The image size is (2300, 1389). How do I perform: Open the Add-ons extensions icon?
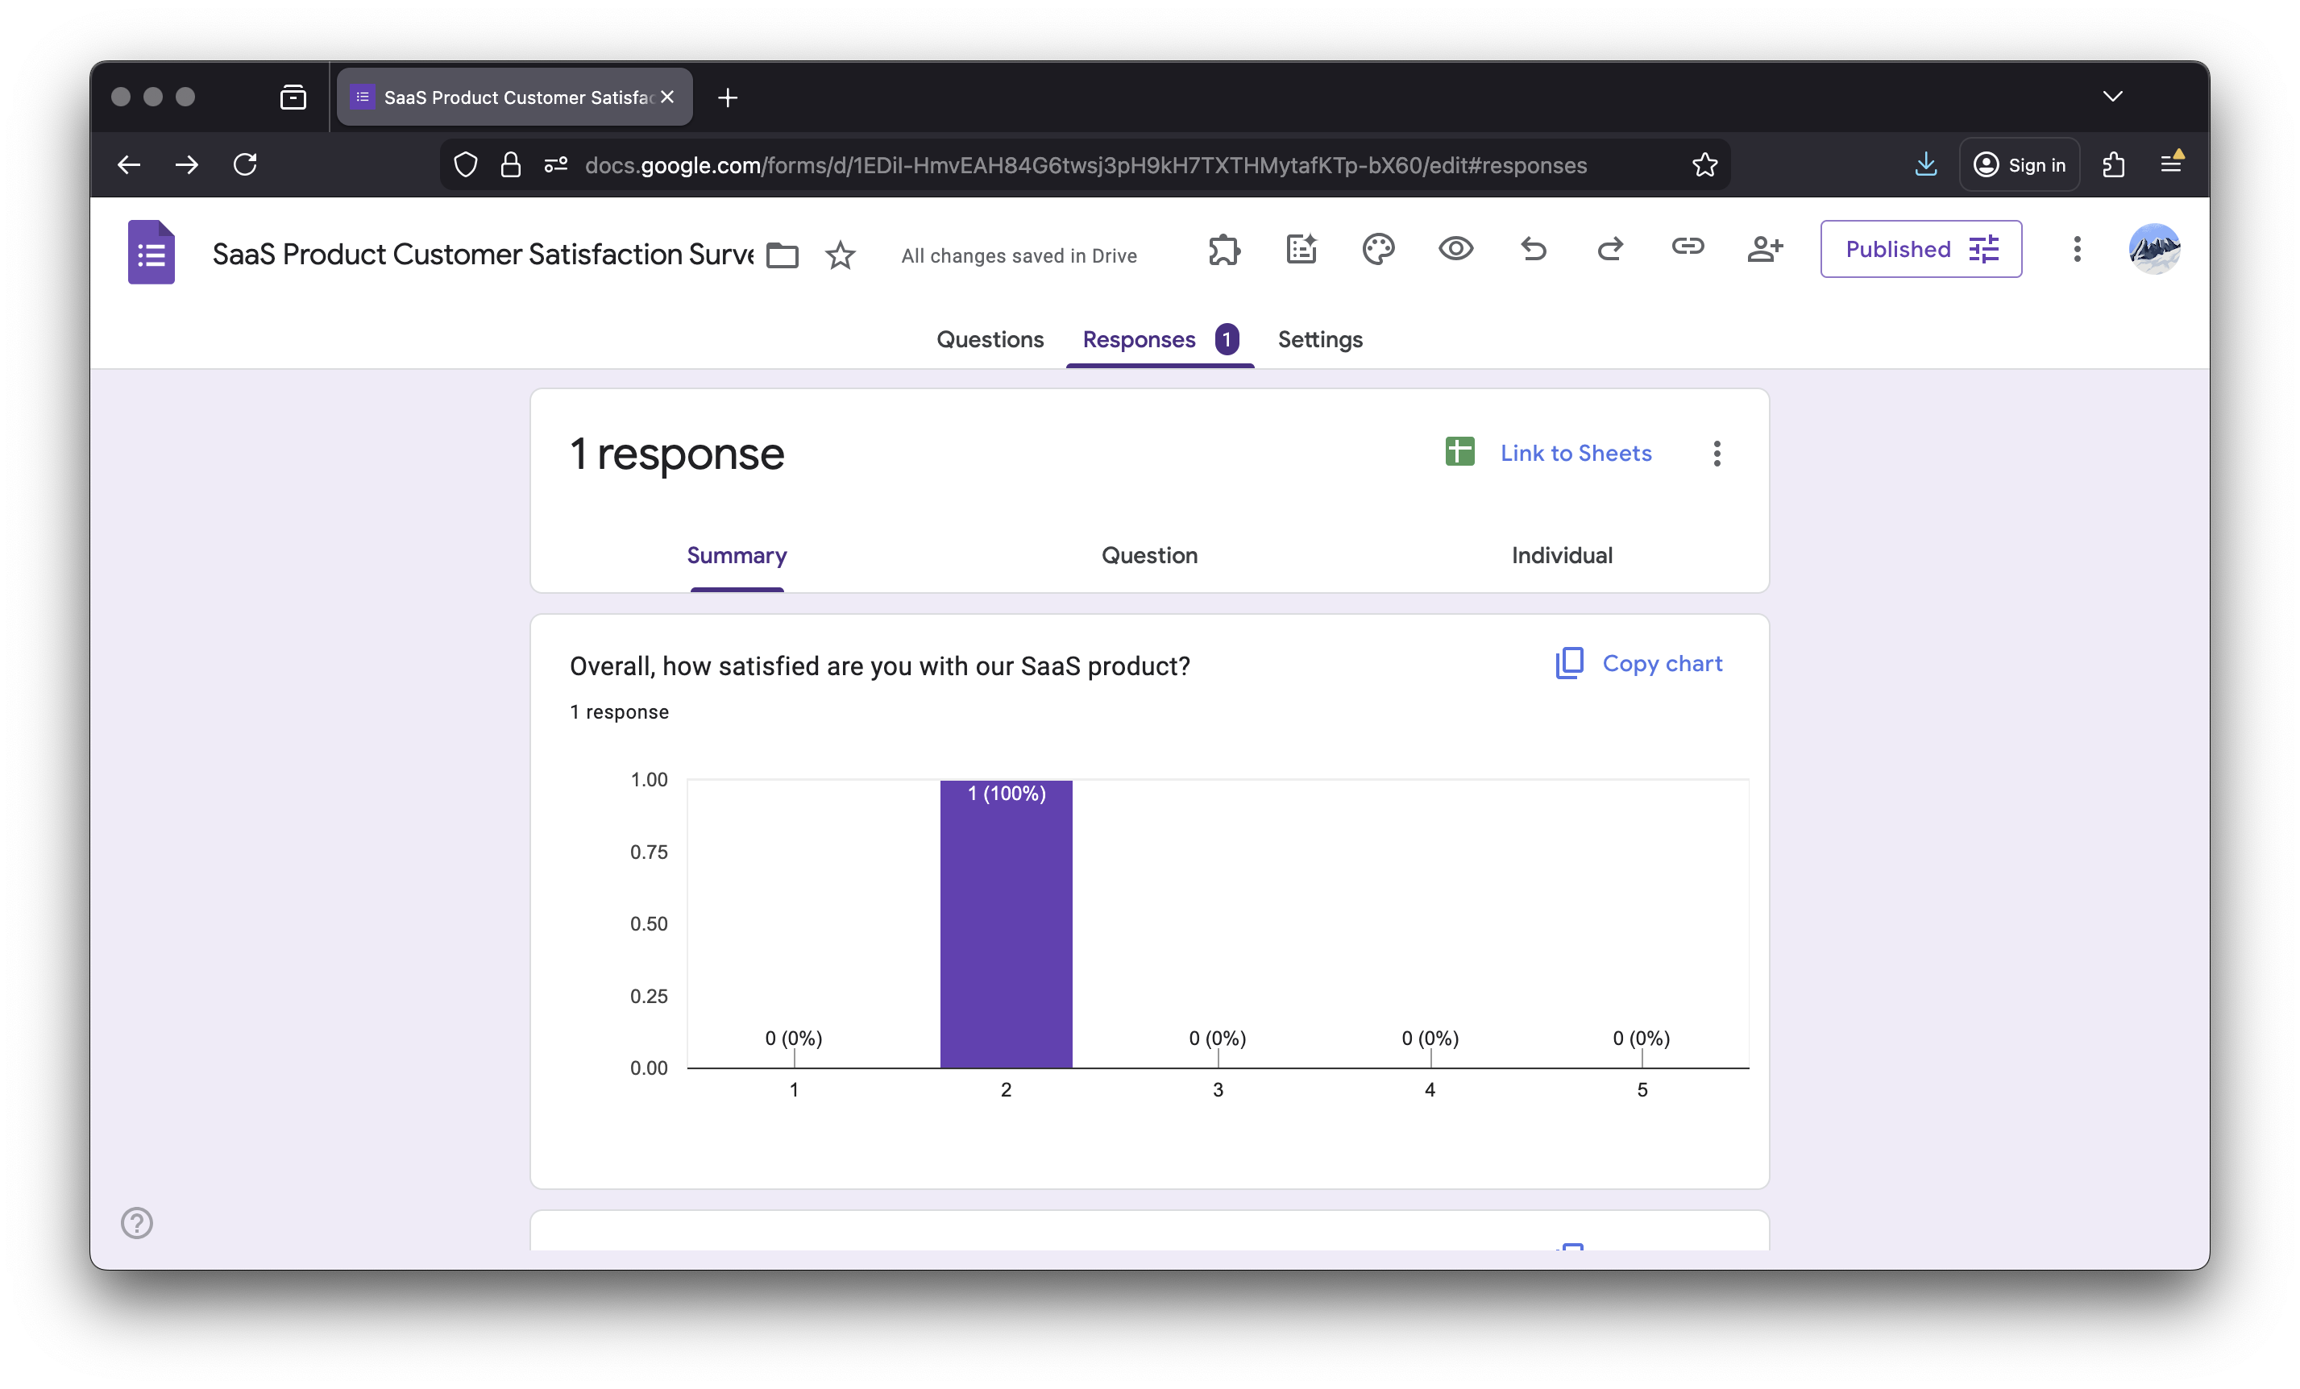(1224, 249)
